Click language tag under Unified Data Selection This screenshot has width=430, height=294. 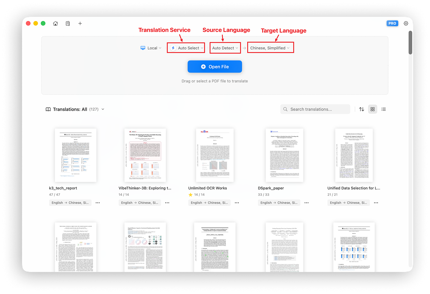[x=348, y=203]
